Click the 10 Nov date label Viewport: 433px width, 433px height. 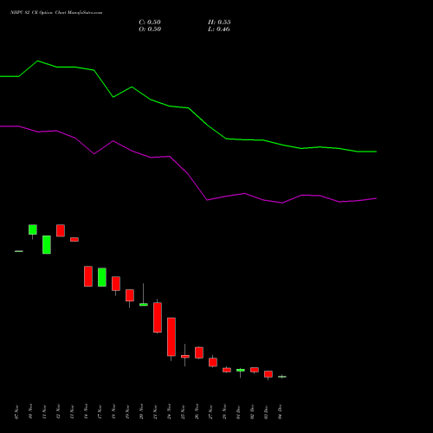point(30,412)
